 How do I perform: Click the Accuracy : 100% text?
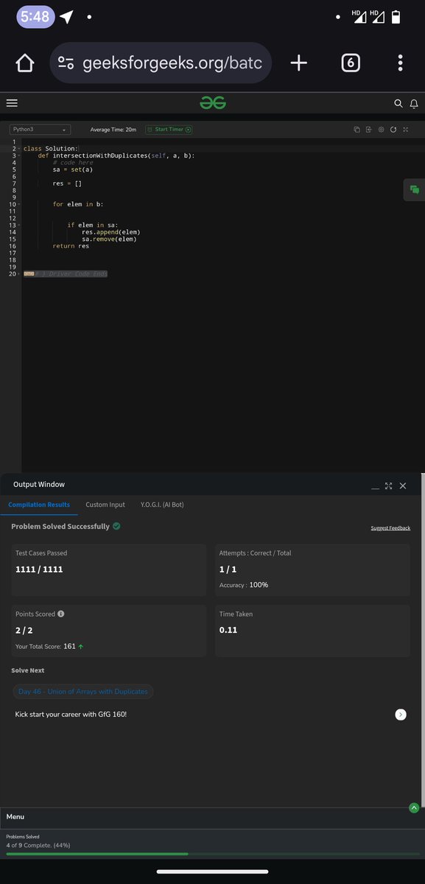point(244,585)
